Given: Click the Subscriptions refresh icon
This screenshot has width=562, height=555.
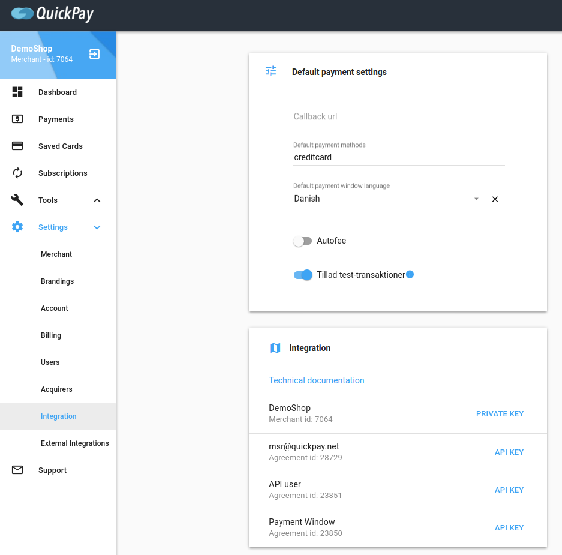Looking at the screenshot, I should [x=17, y=173].
